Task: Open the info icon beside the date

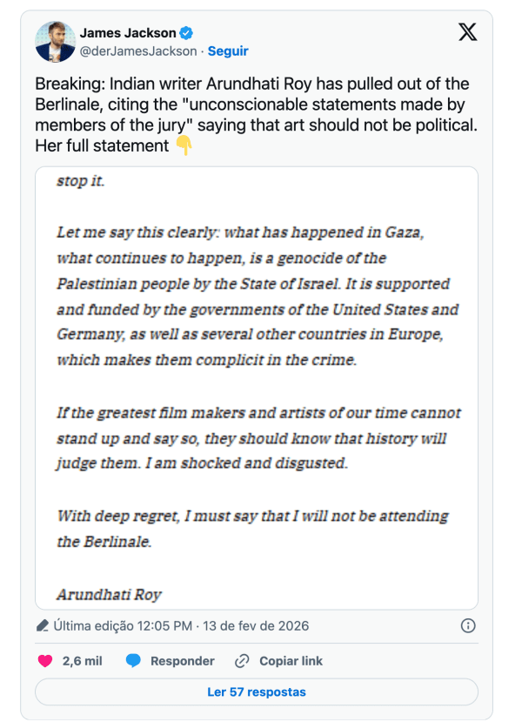Action: [x=467, y=626]
